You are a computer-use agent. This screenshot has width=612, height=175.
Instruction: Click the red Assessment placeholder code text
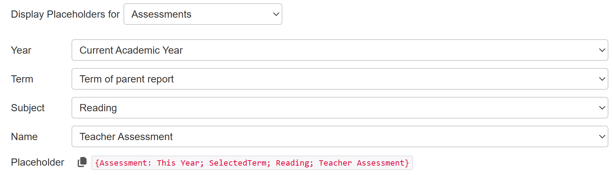coord(252,163)
